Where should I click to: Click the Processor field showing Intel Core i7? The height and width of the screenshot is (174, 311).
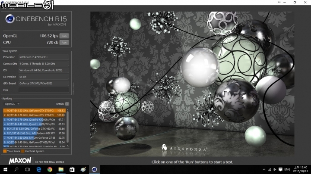(44, 57)
